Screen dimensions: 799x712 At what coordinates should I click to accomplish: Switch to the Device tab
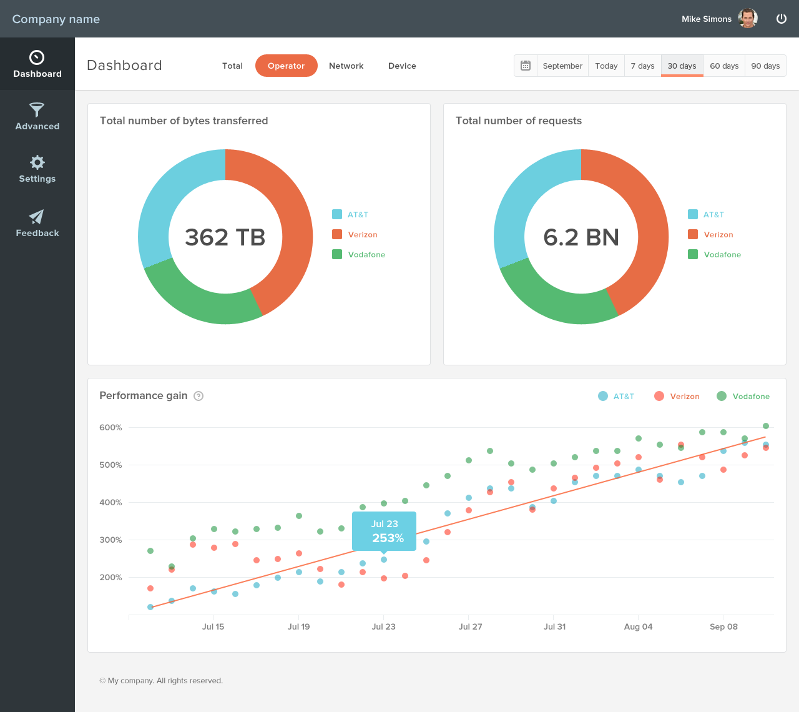(402, 66)
